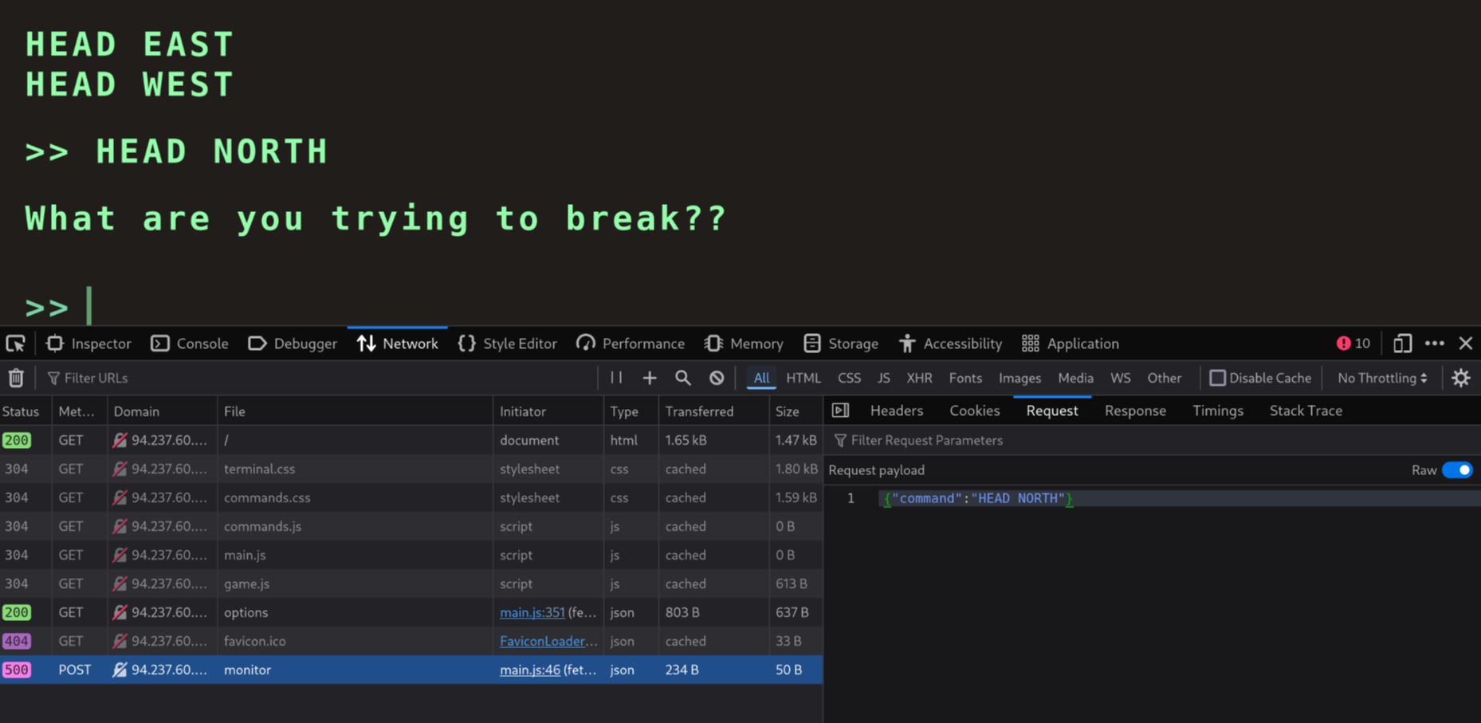Viewport: 1481px width, 723px height.
Task: Open the Response tab
Action: (1135, 411)
